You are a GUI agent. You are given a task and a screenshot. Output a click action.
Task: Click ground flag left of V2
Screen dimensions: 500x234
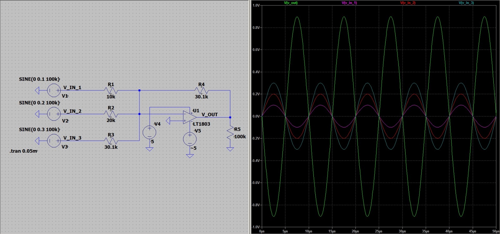(37, 114)
